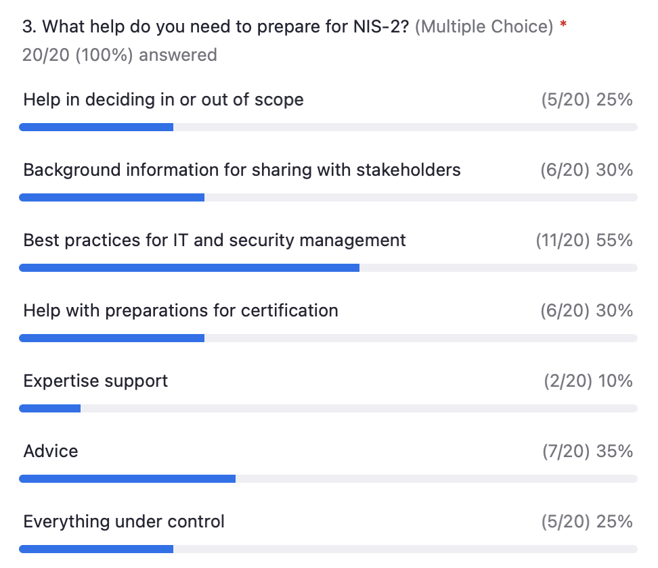Viewport: 658px width, 568px height.
Task: Click the bar under Background information option
Action: point(328,197)
